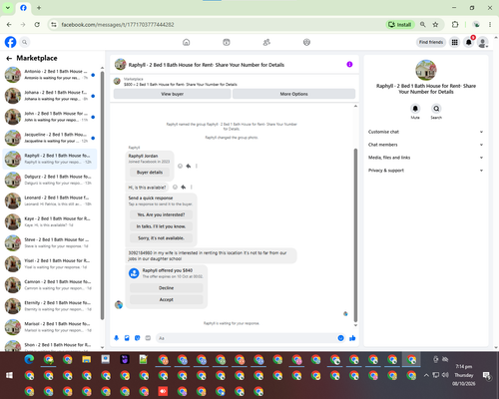The image size is (499, 399).
Task: Open emoji picker in message box
Action: pyautogui.click(x=340, y=338)
